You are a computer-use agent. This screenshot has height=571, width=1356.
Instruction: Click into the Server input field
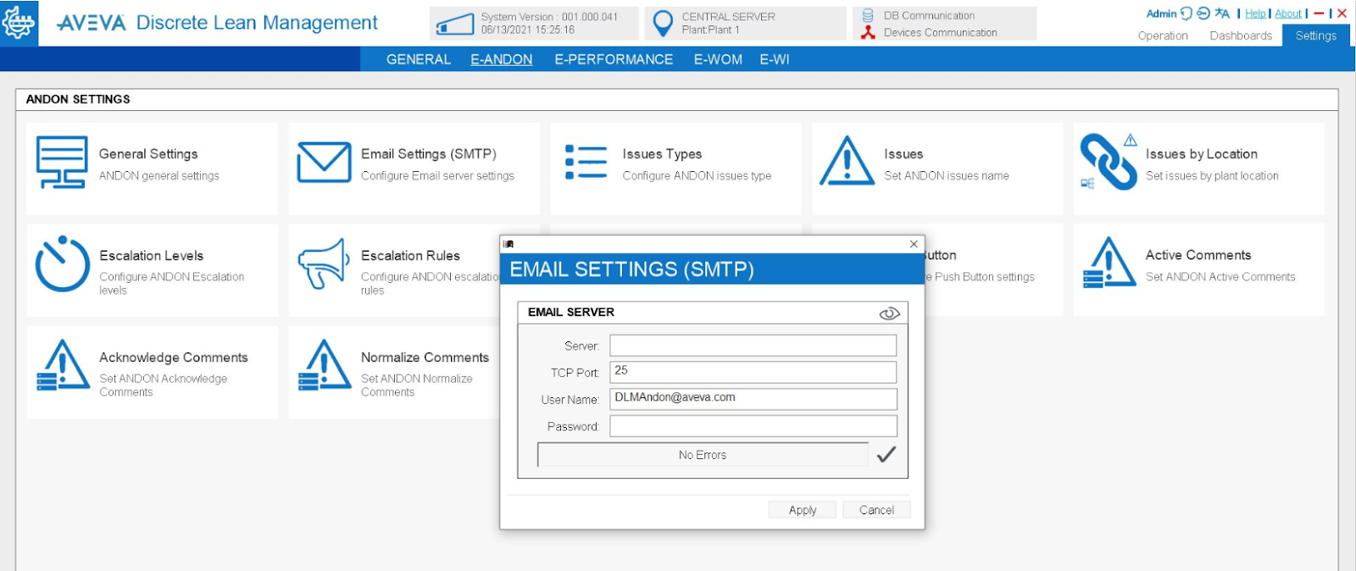(x=753, y=346)
